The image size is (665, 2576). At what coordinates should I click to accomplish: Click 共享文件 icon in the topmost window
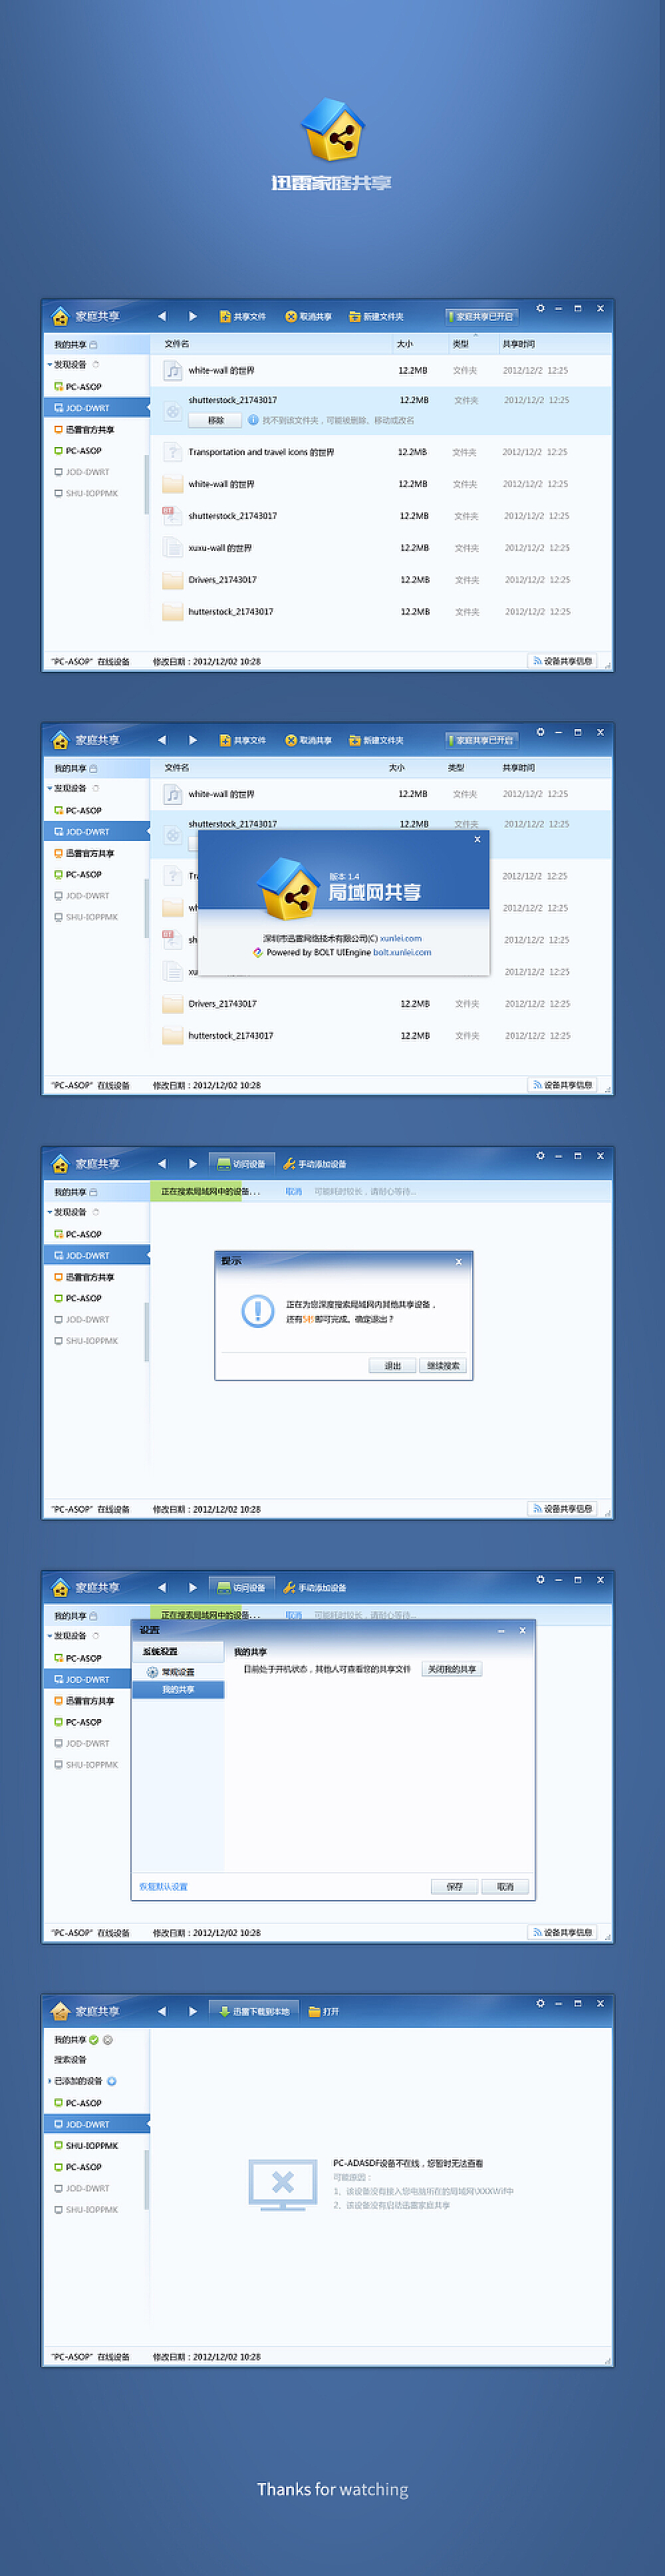[225, 316]
